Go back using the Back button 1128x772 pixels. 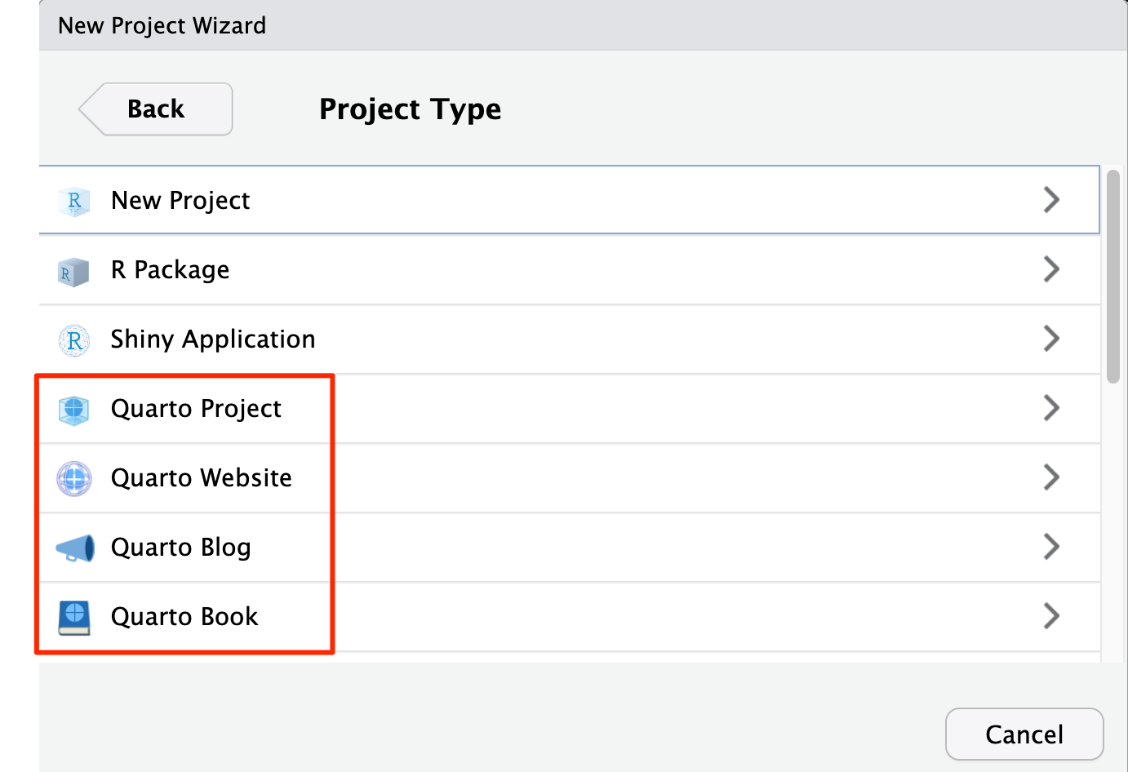tap(156, 109)
